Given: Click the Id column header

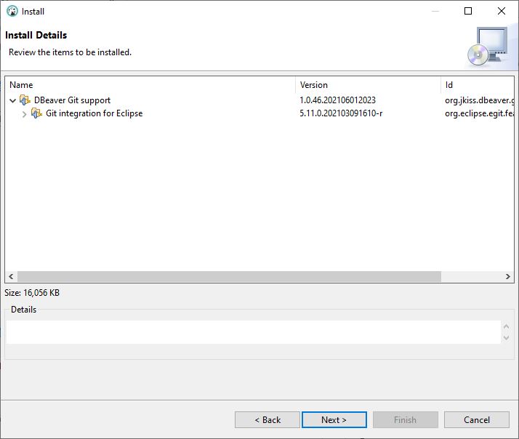Looking at the screenshot, I should (x=478, y=85).
